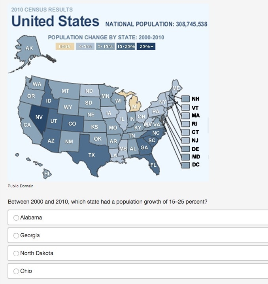The image size is (268, 284).
Task: Click the 15-25% legend swatch
Action: 126,47
